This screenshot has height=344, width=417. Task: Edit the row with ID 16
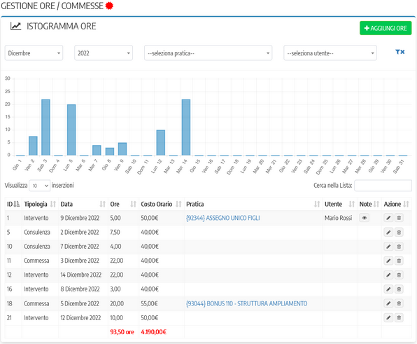point(388,289)
